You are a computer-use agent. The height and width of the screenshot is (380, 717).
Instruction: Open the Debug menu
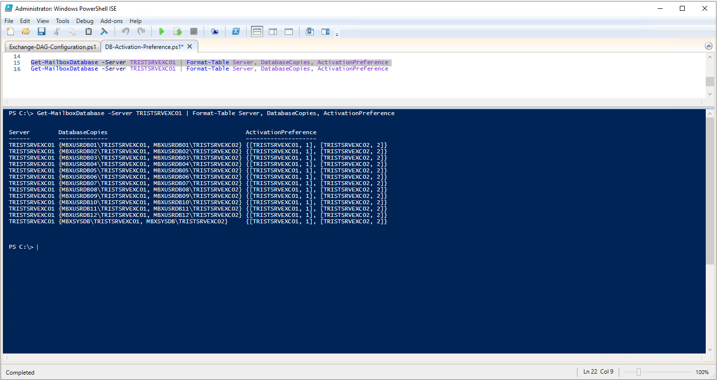coord(85,21)
